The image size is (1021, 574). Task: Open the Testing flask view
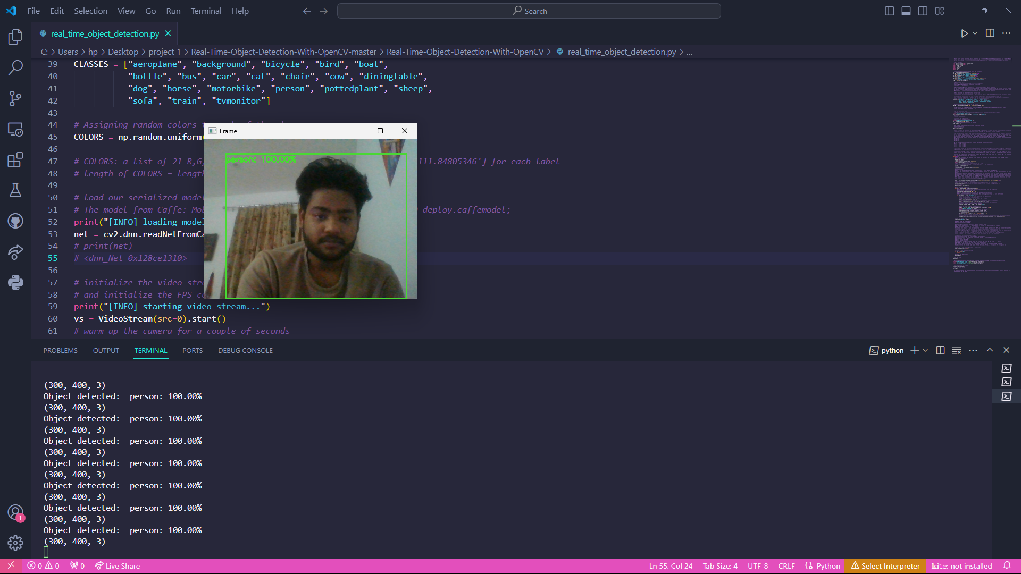coord(15,190)
